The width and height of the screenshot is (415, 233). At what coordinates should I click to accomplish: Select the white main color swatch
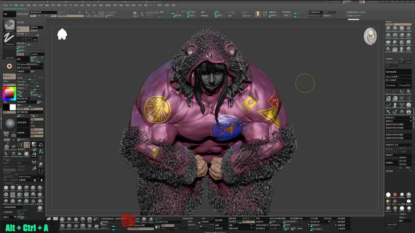pyautogui.click(x=12, y=107)
